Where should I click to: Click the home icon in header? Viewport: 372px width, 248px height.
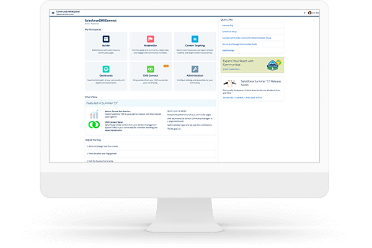[53, 13]
